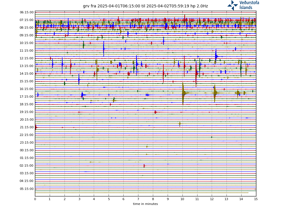Image resolution: width=291 pixels, height=218 pixels.
Task: Click the 06:15:00 time label
Action: pyautogui.click(x=27, y=12)
